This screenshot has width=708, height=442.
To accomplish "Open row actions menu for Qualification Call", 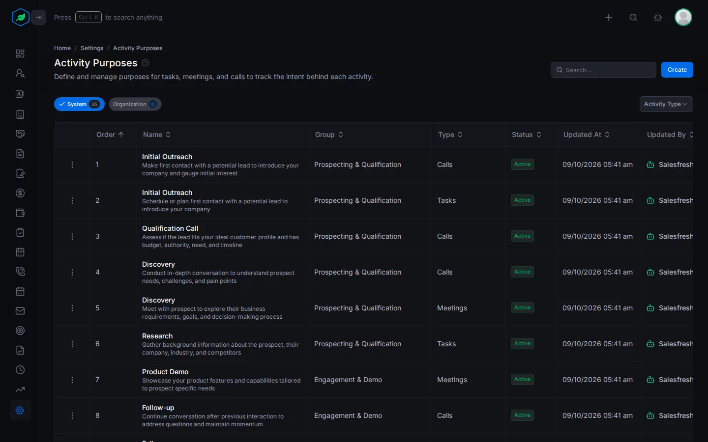I will [72, 236].
